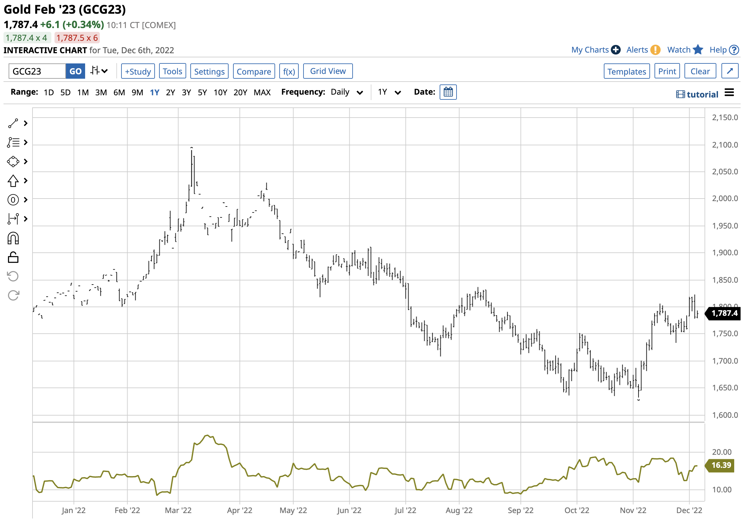
Task: Select the 5Y range option
Action: point(203,93)
